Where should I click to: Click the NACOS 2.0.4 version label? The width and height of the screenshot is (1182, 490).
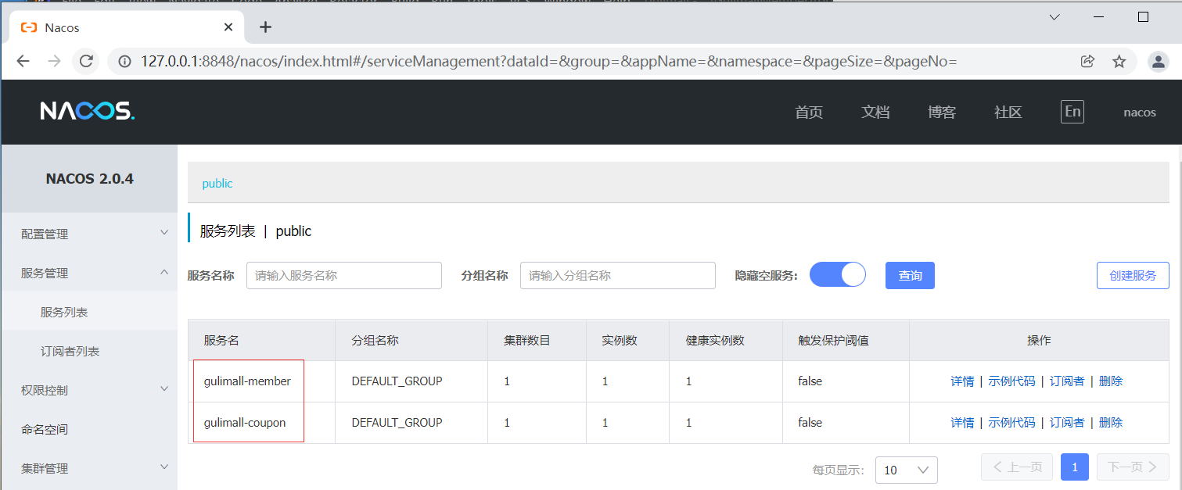pyautogui.click(x=90, y=178)
